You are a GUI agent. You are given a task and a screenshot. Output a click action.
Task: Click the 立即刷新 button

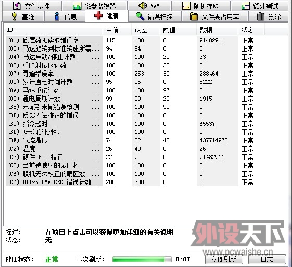pyautogui.click(x=224, y=259)
